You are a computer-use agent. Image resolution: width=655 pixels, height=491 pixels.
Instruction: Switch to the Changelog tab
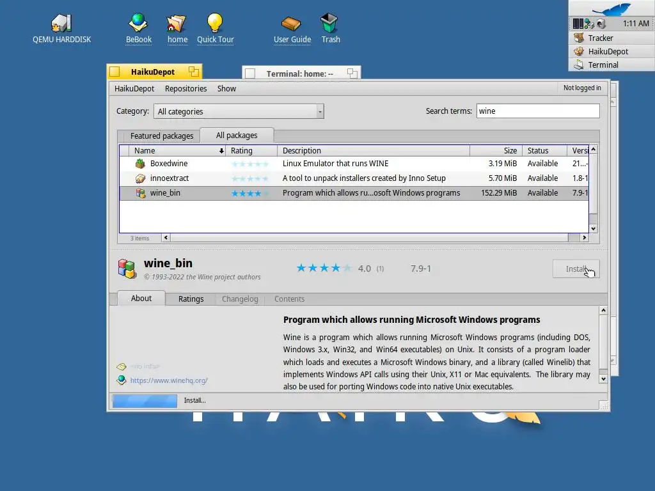tap(240, 299)
